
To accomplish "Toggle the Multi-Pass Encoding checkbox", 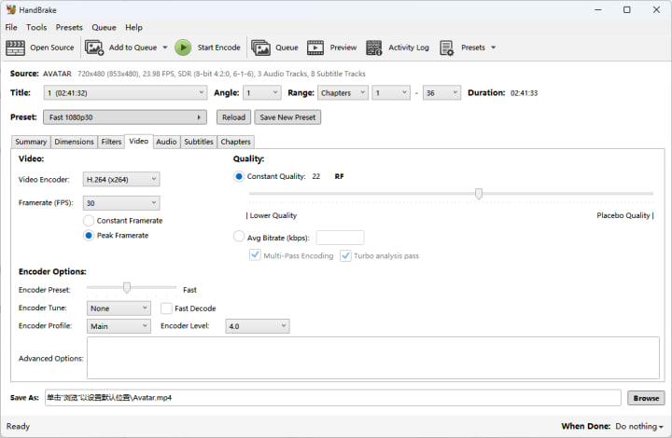I will click(255, 255).
